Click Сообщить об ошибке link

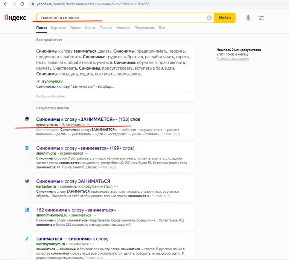(50, 96)
